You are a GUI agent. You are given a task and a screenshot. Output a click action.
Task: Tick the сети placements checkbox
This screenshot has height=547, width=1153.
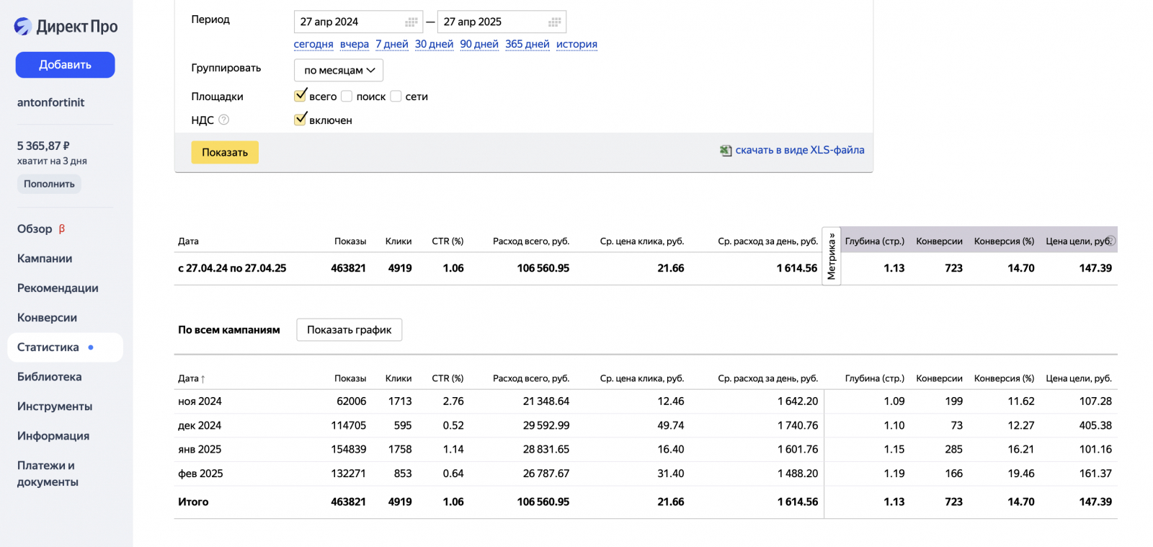396,96
